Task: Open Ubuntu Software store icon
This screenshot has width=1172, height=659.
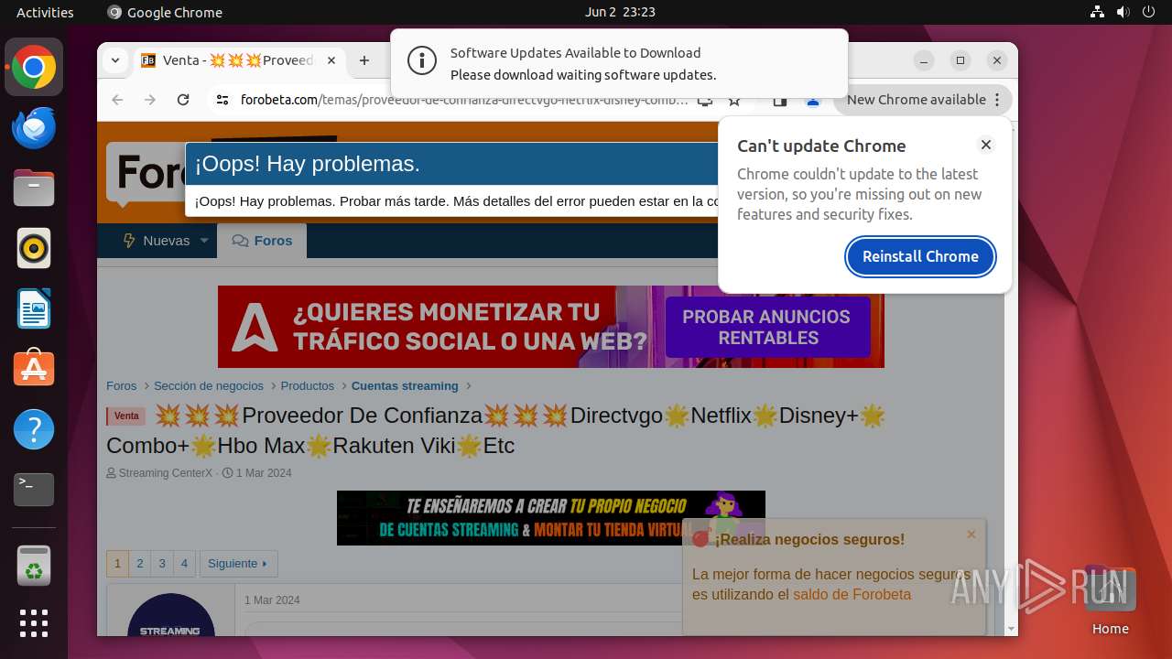Action: tap(34, 369)
